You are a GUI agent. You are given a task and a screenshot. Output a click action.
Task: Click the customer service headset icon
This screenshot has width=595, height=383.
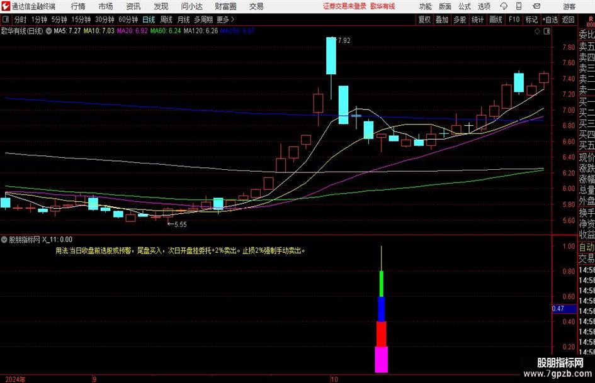[x=504, y=6]
